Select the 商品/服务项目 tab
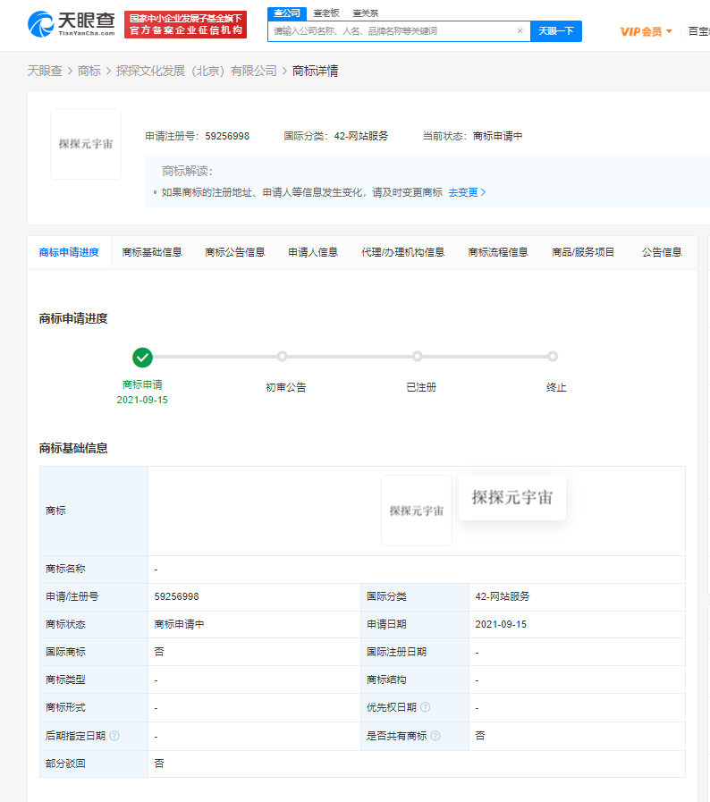The height and width of the screenshot is (802, 710). click(x=583, y=252)
